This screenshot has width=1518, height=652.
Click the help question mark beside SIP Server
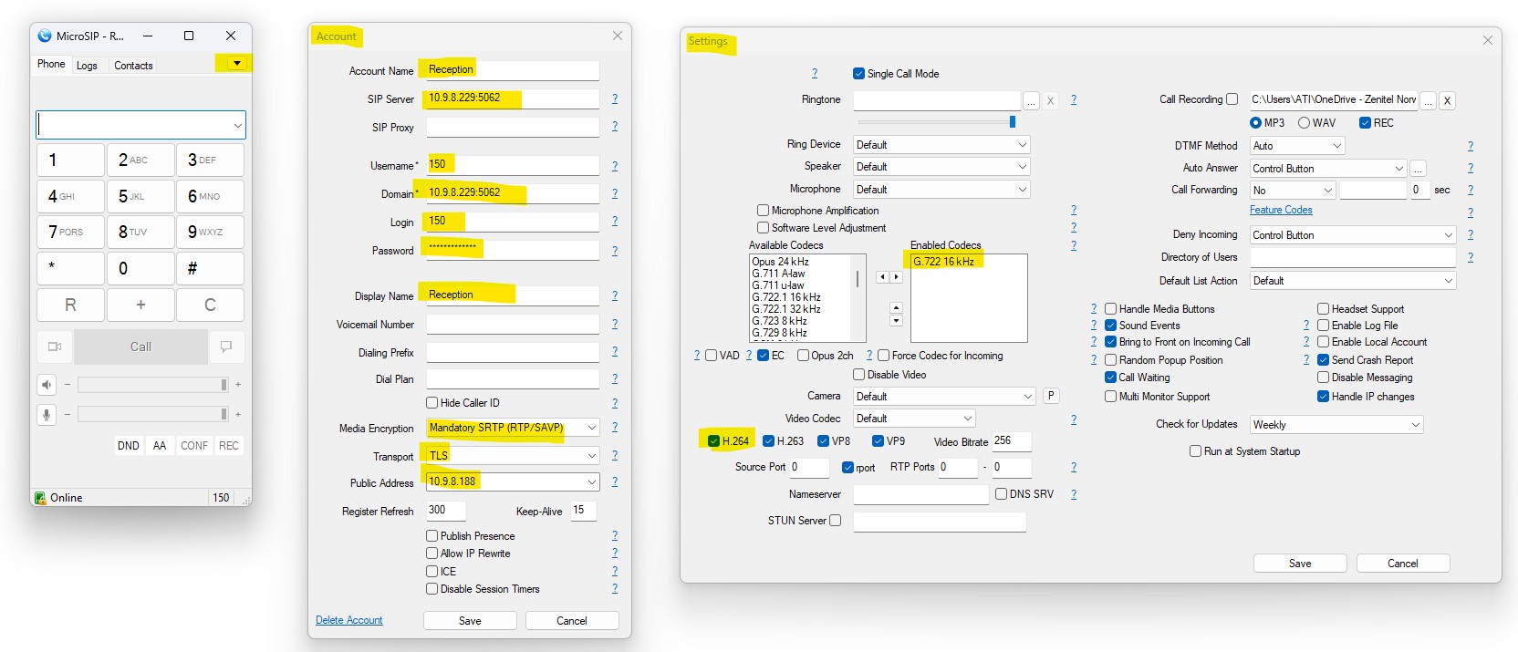(x=614, y=98)
